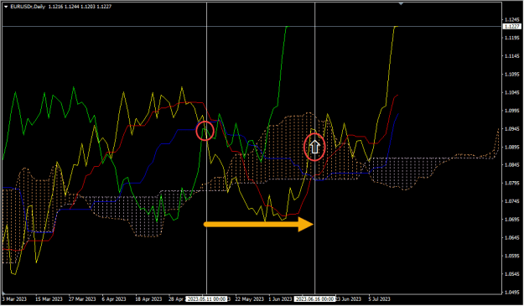
Task: Click the 1.0695 price axis label
Action: (512, 220)
